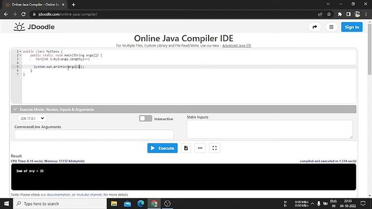Open the Chrome profile avatar
Viewport: 372px width, 209px height.
(357, 14)
